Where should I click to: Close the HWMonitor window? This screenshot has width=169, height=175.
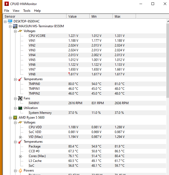[x=165, y=4]
